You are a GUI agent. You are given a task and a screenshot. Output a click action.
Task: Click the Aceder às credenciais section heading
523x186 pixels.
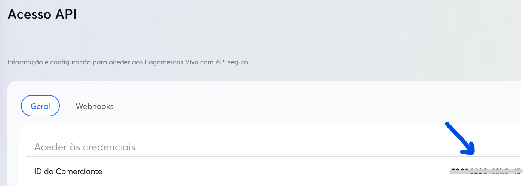pyautogui.click(x=84, y=147)
